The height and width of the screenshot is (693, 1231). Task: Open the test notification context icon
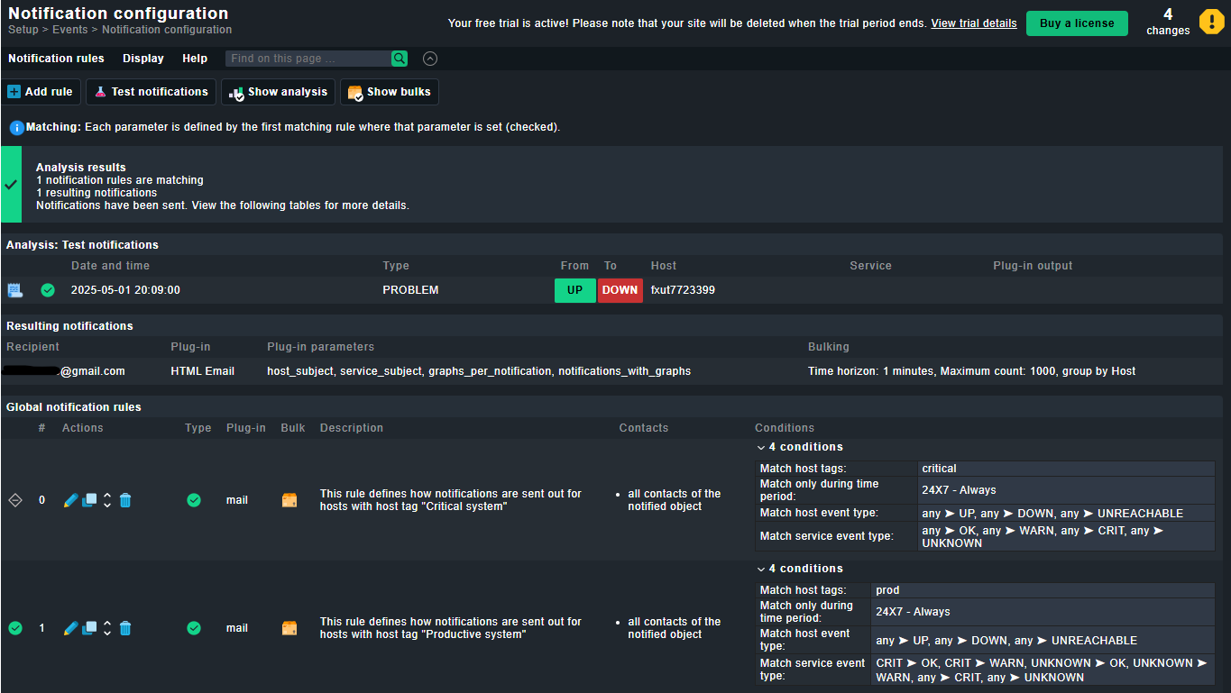click(x=15, y=290)
